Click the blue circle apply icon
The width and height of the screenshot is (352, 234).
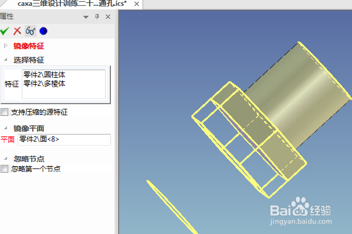click(x=43, y=31)
